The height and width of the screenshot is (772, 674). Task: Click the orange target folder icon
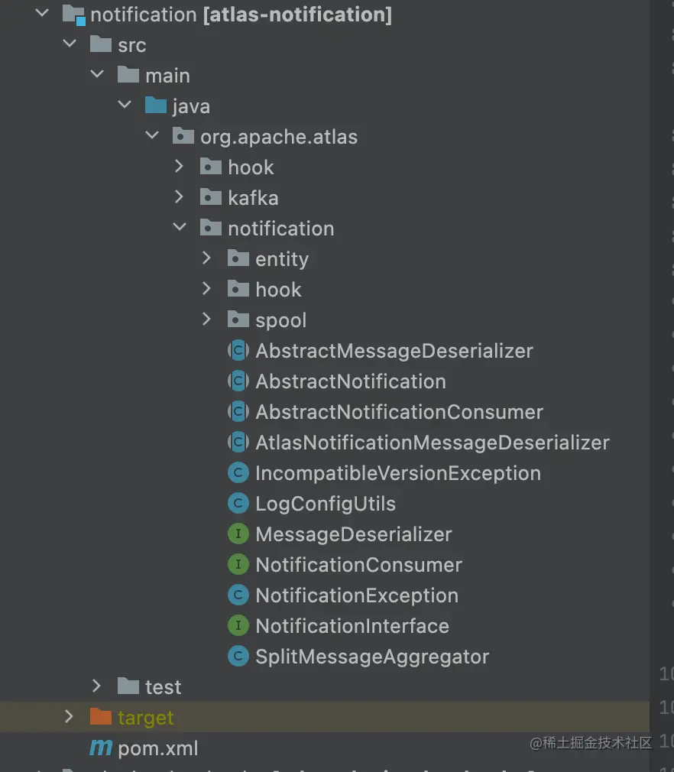[x=101, y=716]
